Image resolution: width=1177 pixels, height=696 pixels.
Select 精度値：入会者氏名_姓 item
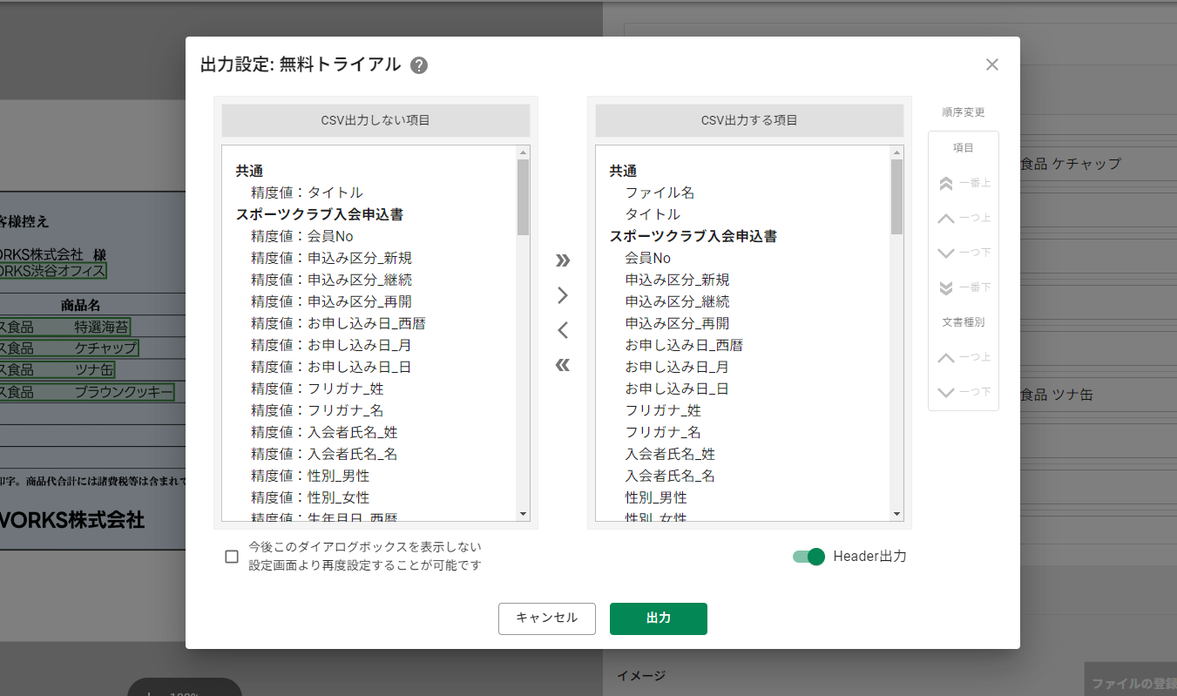(324, 432)
